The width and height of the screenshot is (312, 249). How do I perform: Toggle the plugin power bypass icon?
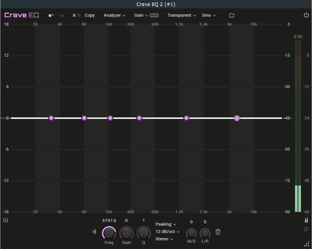click(306, 15)
